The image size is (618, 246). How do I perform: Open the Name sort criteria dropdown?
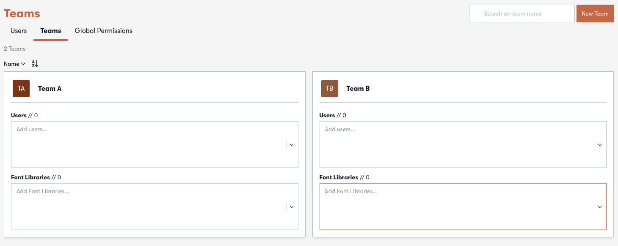click(14, 63)
